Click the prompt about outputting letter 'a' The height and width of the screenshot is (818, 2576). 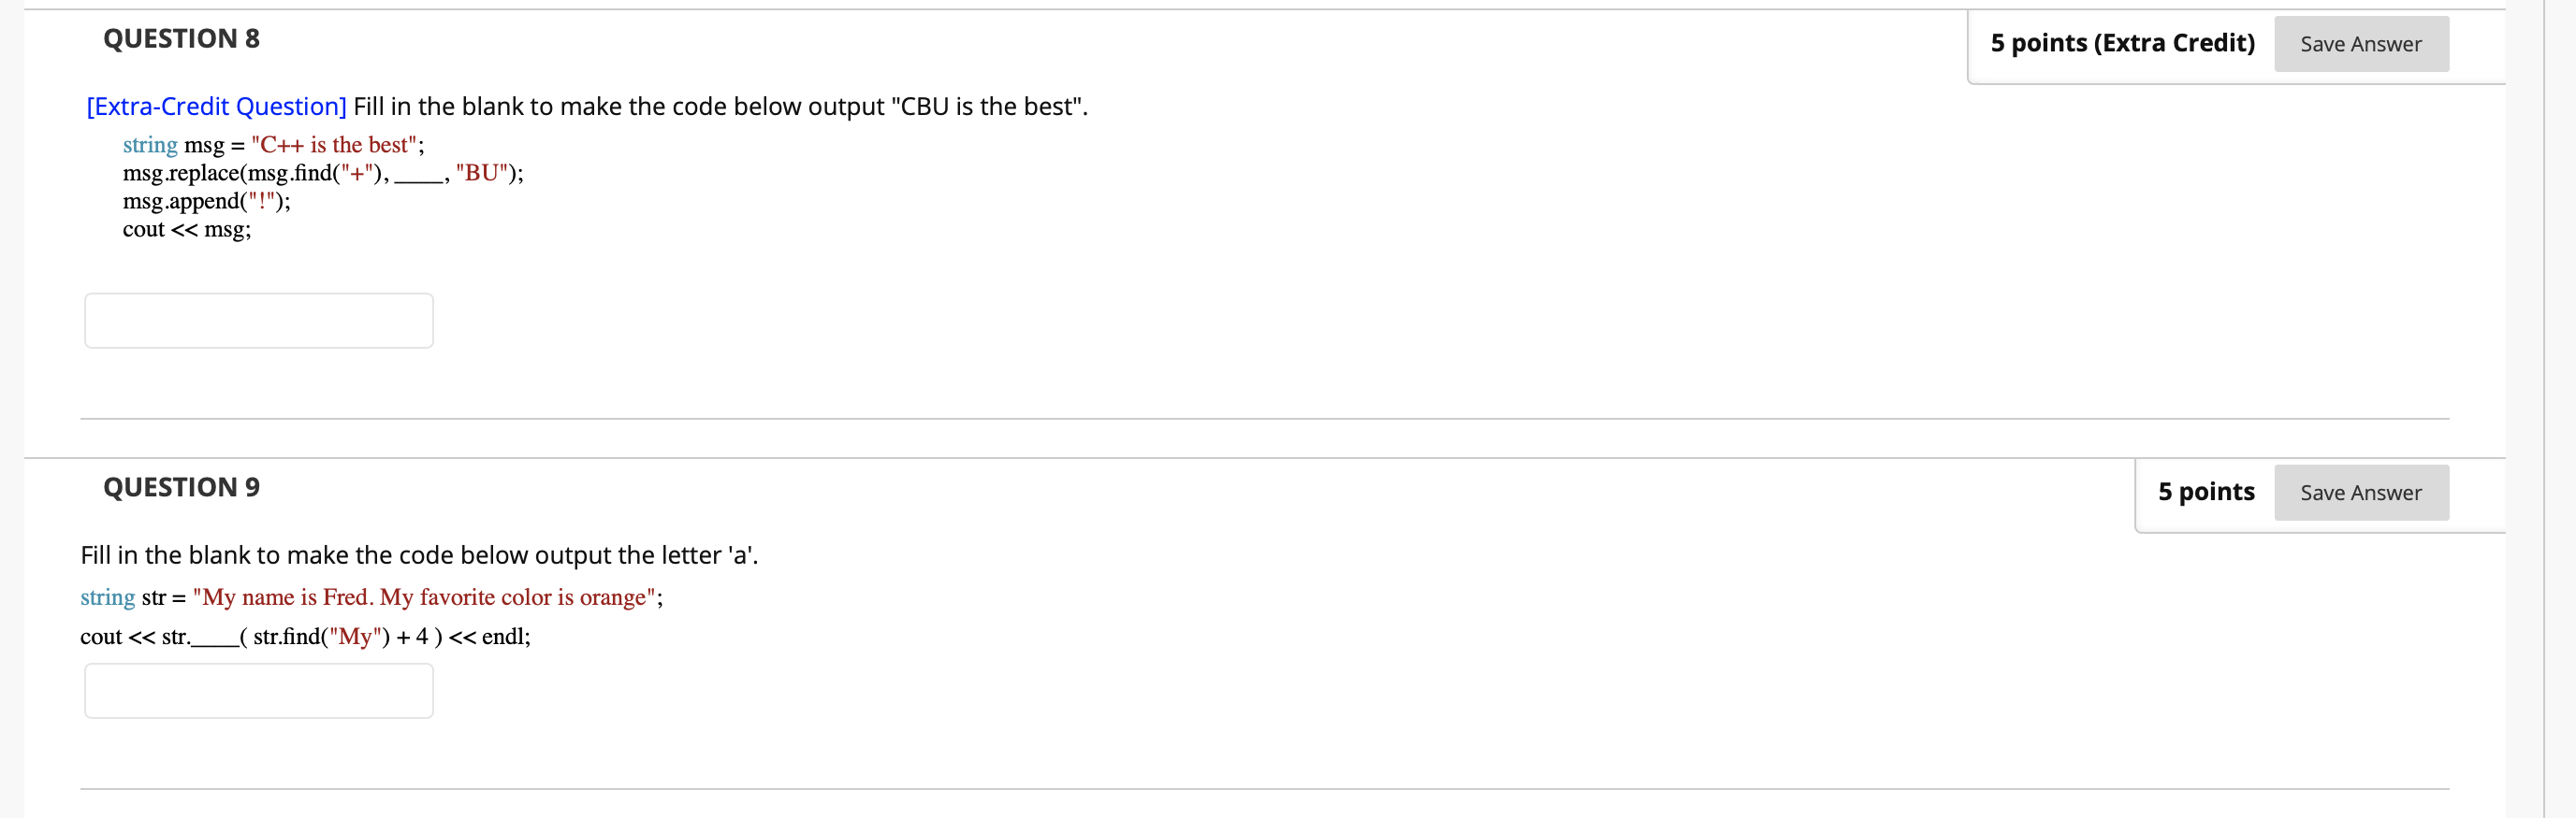pyautogui.click(x=419, y=555)
